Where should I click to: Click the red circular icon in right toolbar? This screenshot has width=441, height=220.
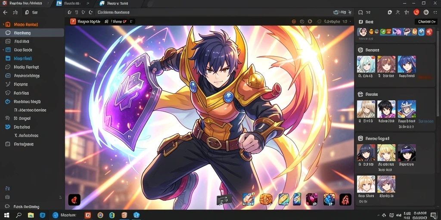pyautogui.click(x=416, y=12)
